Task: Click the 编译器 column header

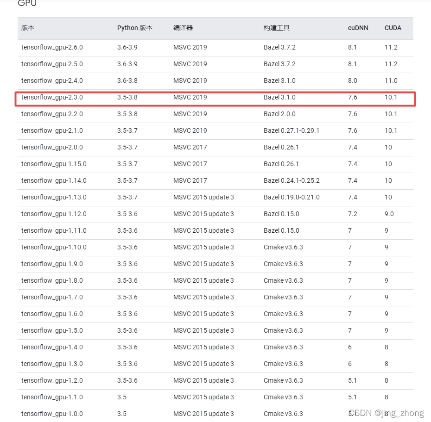Action: 183,28
